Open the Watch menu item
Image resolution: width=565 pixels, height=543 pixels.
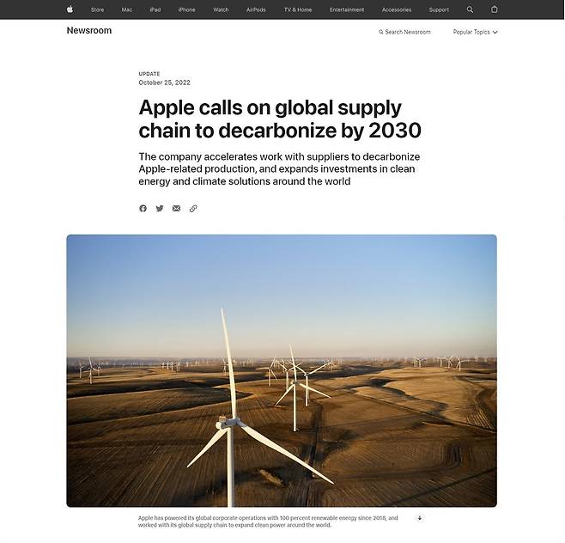pyautogui.click(x=221, y=9)
